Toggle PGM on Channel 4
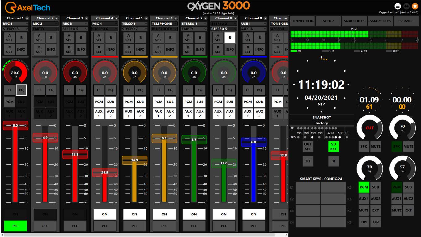The width and height of the screenshot is (421, 237). coord(99,102)
